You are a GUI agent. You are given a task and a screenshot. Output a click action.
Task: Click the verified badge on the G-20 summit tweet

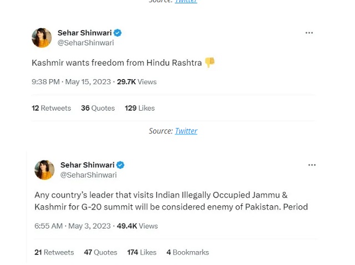click(120, 165)
